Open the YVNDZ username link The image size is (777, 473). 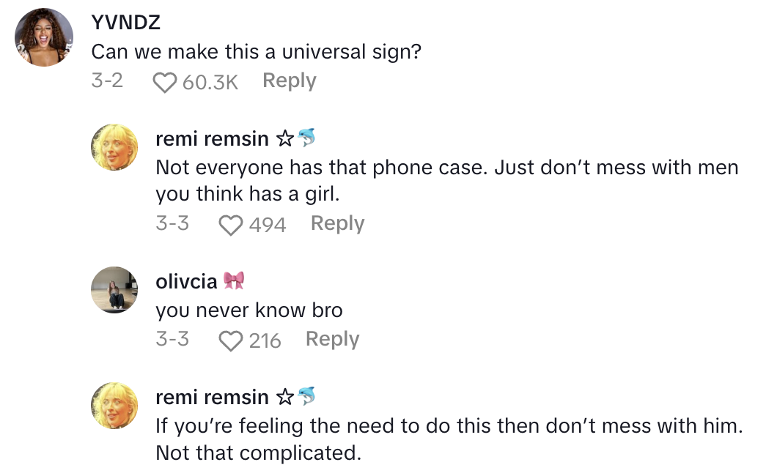tap(125, 23)
